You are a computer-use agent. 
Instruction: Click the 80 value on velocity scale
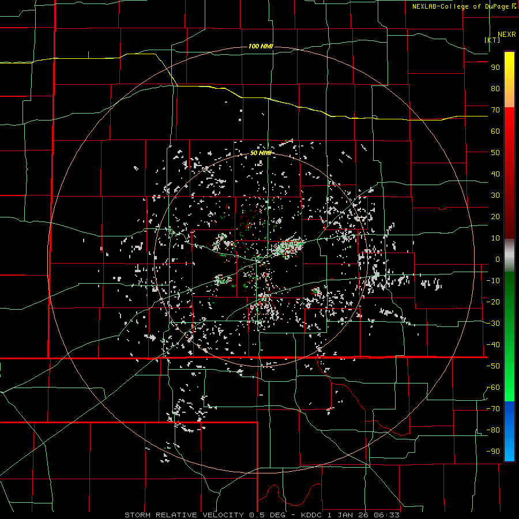click(x=495, y=89)
